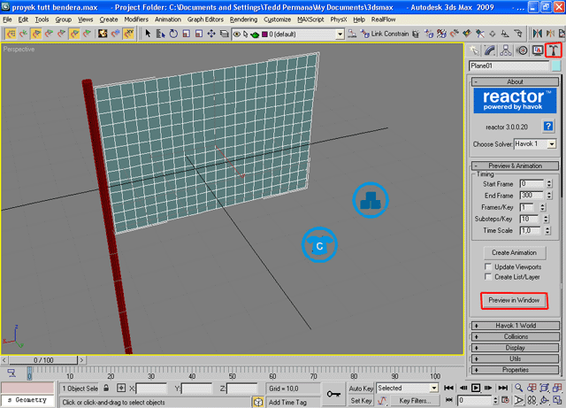This screenshot has height=408, width=566.
Task: Expand the Properties rollout
Action: point(516,370)
